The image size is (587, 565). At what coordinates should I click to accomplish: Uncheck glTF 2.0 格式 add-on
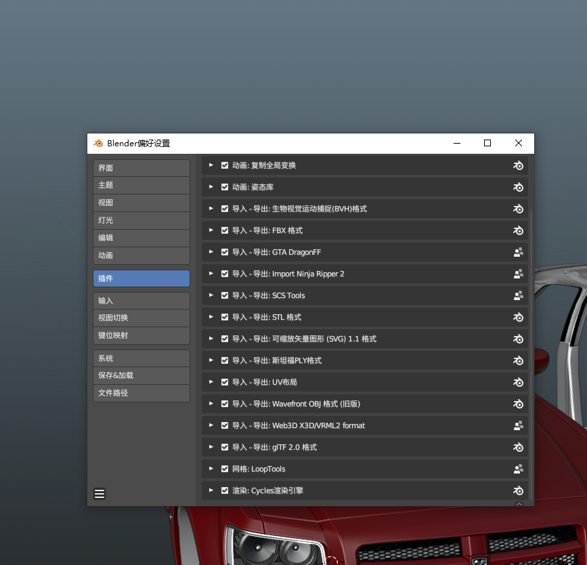click(x=225, y=447)
